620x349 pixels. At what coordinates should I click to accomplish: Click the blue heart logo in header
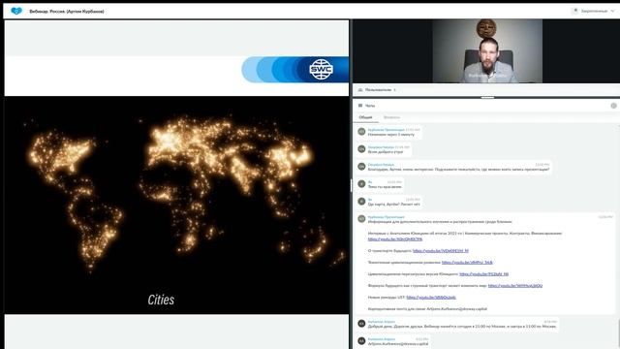pos(16,11)
